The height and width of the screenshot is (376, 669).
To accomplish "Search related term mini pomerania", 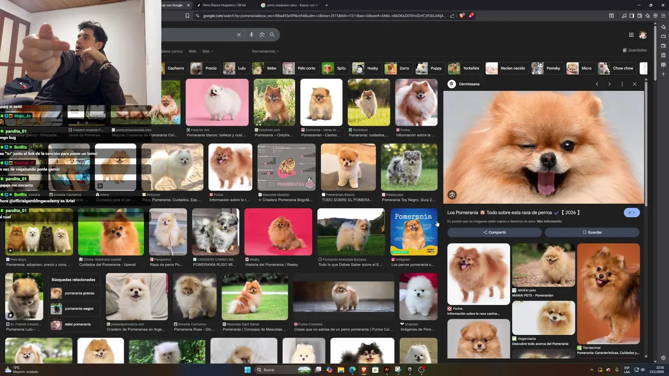I will point(74,324).
